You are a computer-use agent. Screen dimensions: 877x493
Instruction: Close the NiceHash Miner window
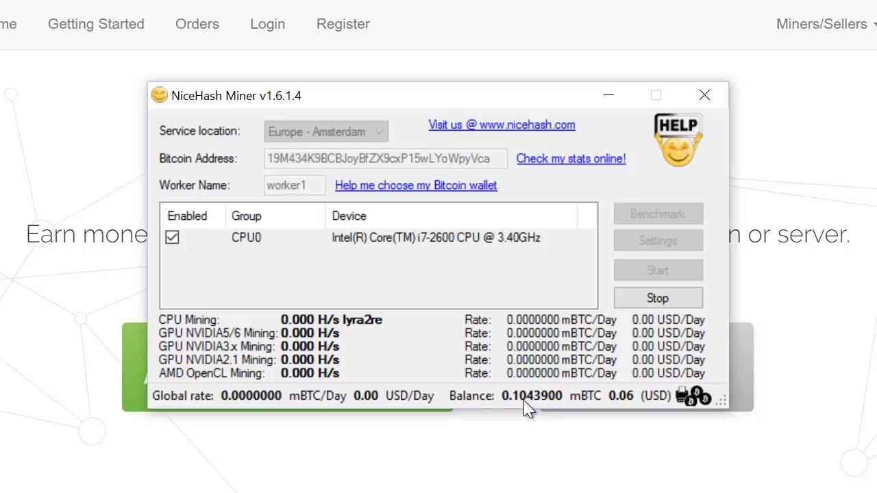click(x=704, y=95)
